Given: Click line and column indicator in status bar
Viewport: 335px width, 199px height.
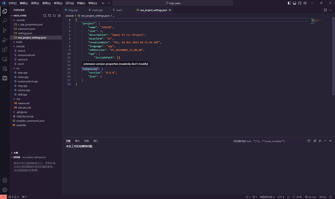Looking at the screenshot, I should click(251, 197).
